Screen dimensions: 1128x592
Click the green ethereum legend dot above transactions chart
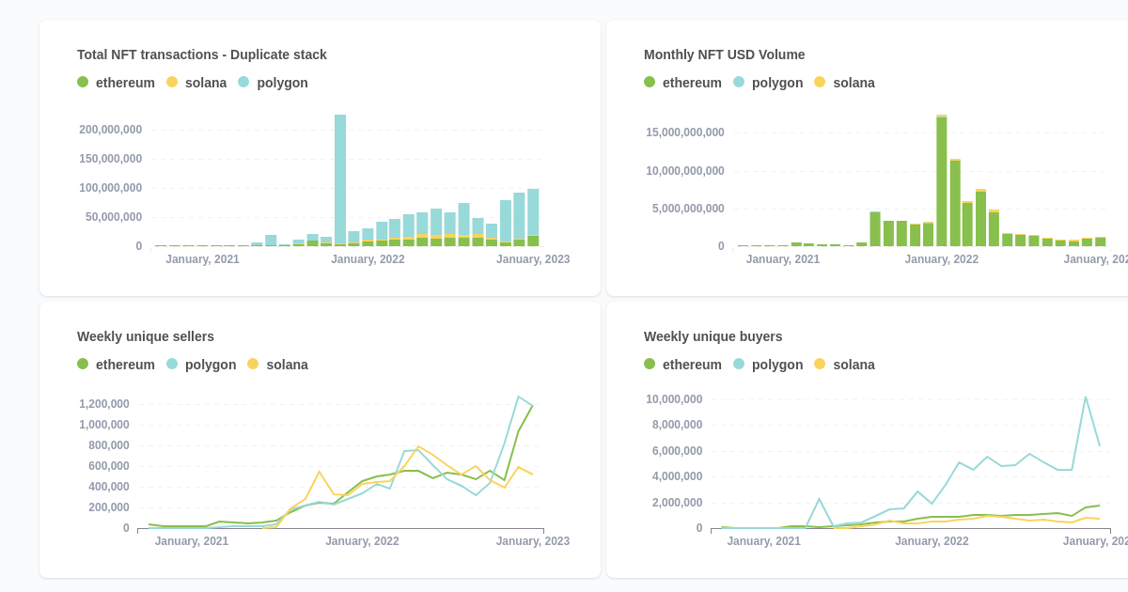(82, 83)
